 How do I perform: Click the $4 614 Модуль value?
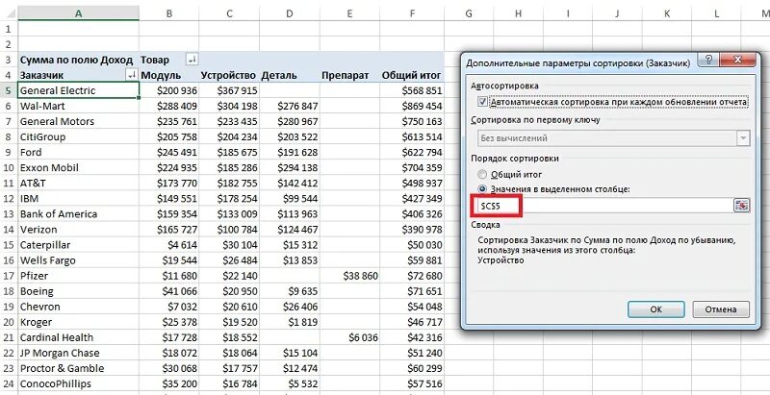click(x=169, y=244)
